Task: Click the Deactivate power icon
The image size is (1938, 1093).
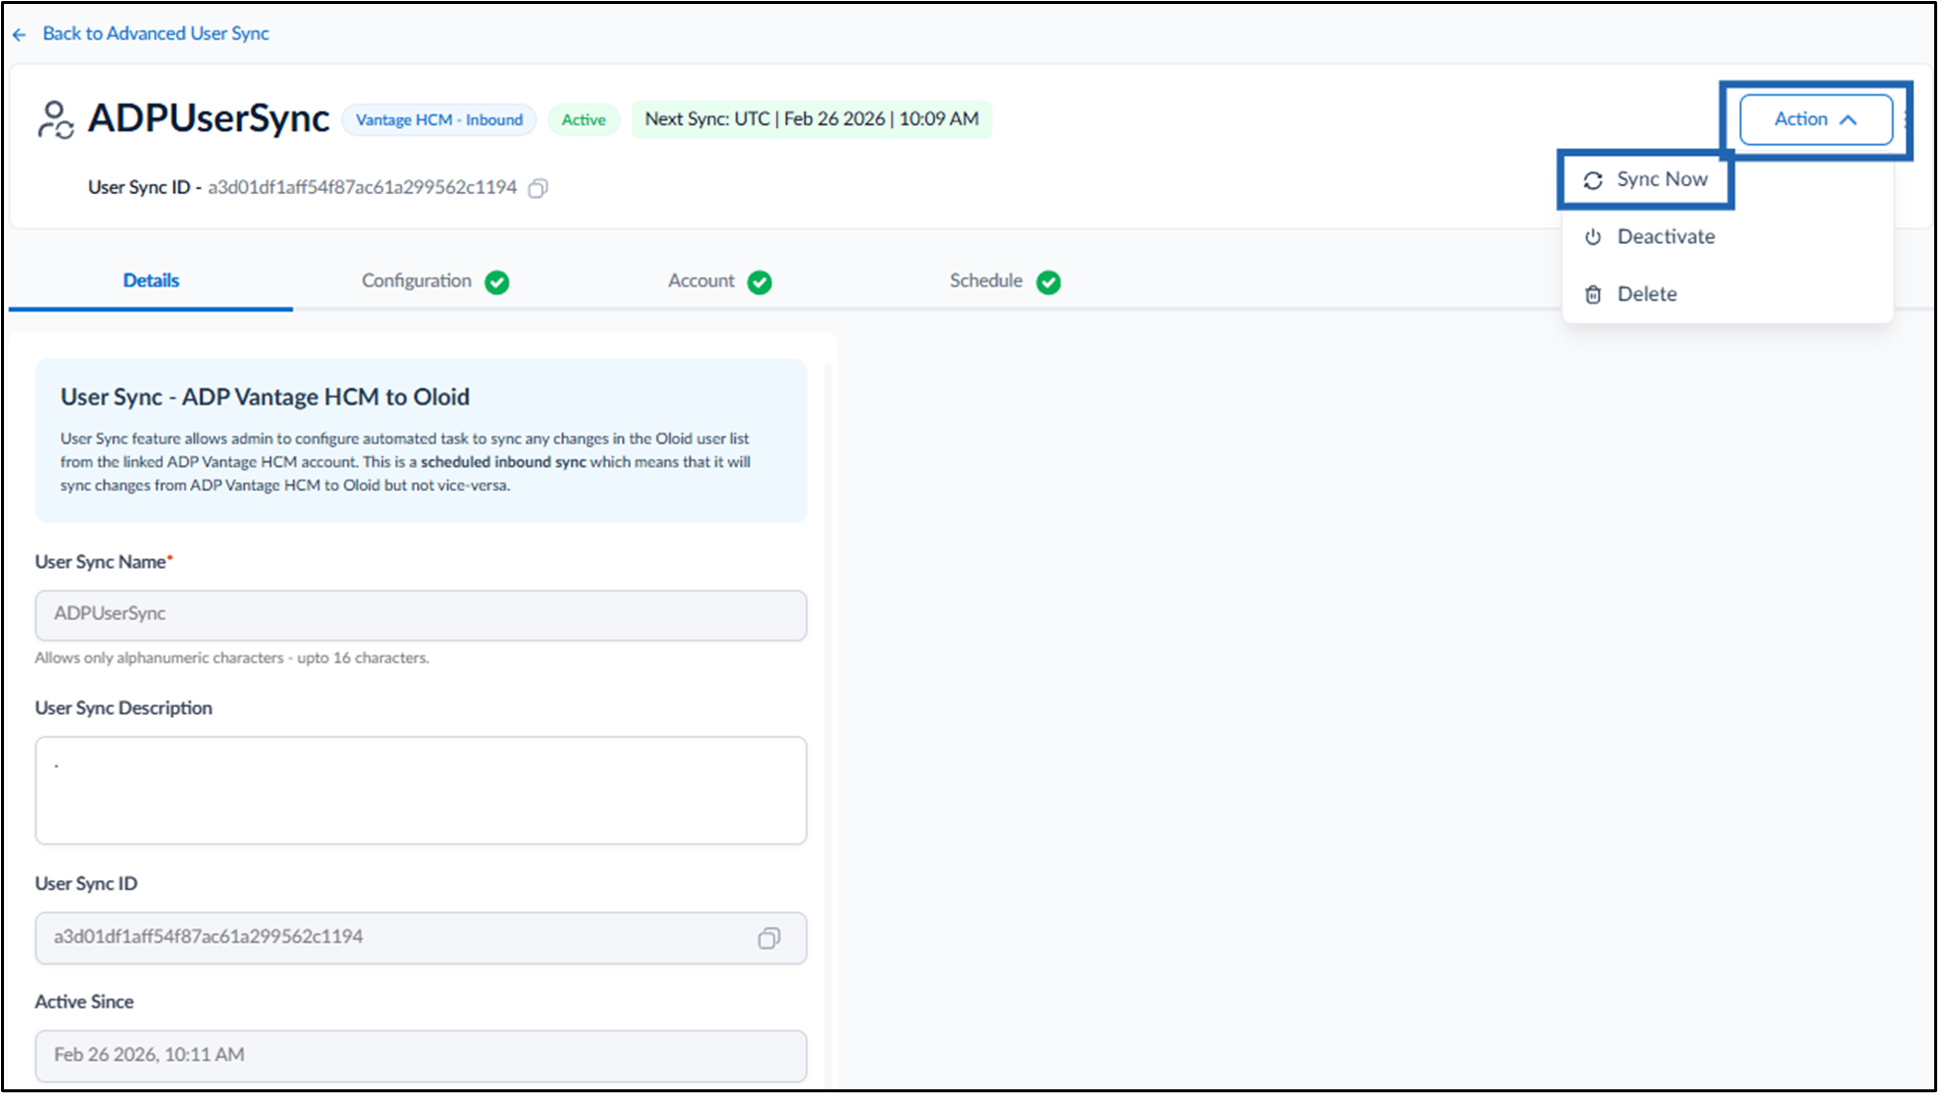Action: (1593, 237)
